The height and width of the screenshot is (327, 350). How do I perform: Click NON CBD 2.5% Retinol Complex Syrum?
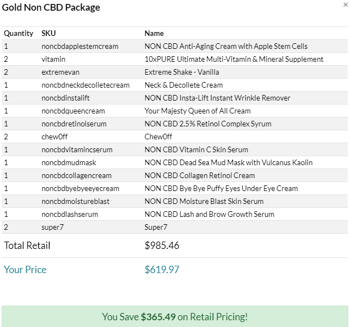coord(208,124)
